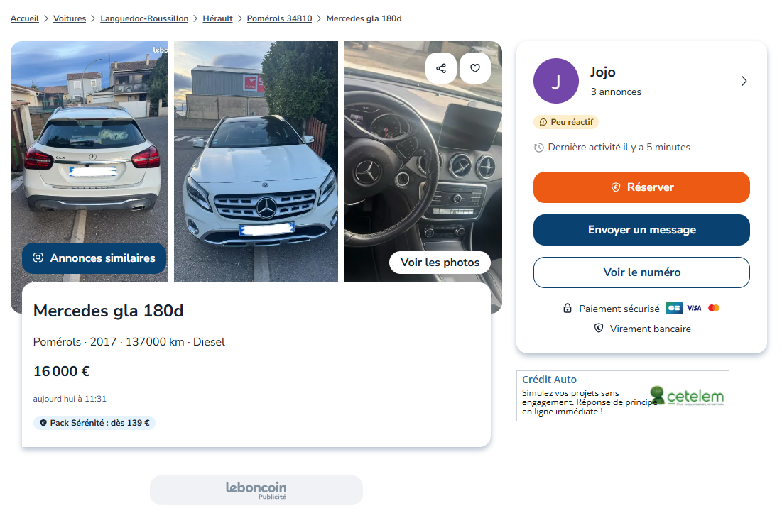782x513 pixels.
Task: Select the Pomérols 34810 breadcrumb
Action: tap(279, 18)
